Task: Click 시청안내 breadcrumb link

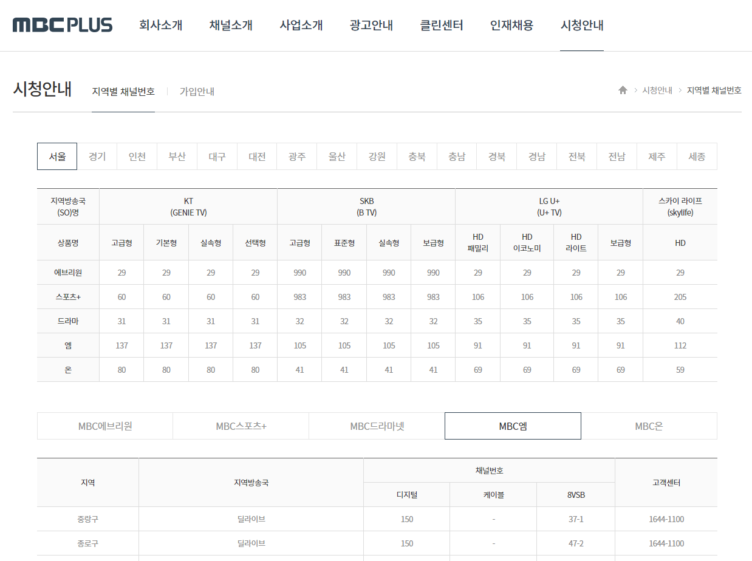Action: click(657, 90)
